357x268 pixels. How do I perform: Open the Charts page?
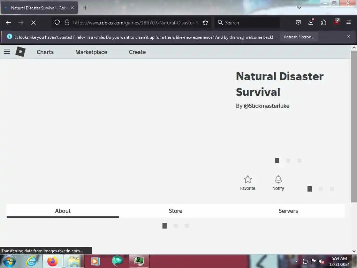pos(45,52)
